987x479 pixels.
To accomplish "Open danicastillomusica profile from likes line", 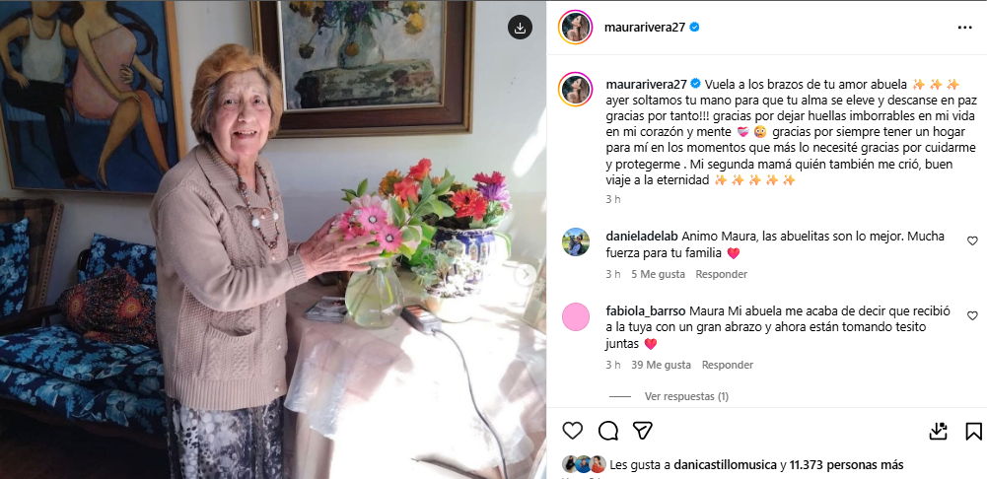I will tap(725, 465).
